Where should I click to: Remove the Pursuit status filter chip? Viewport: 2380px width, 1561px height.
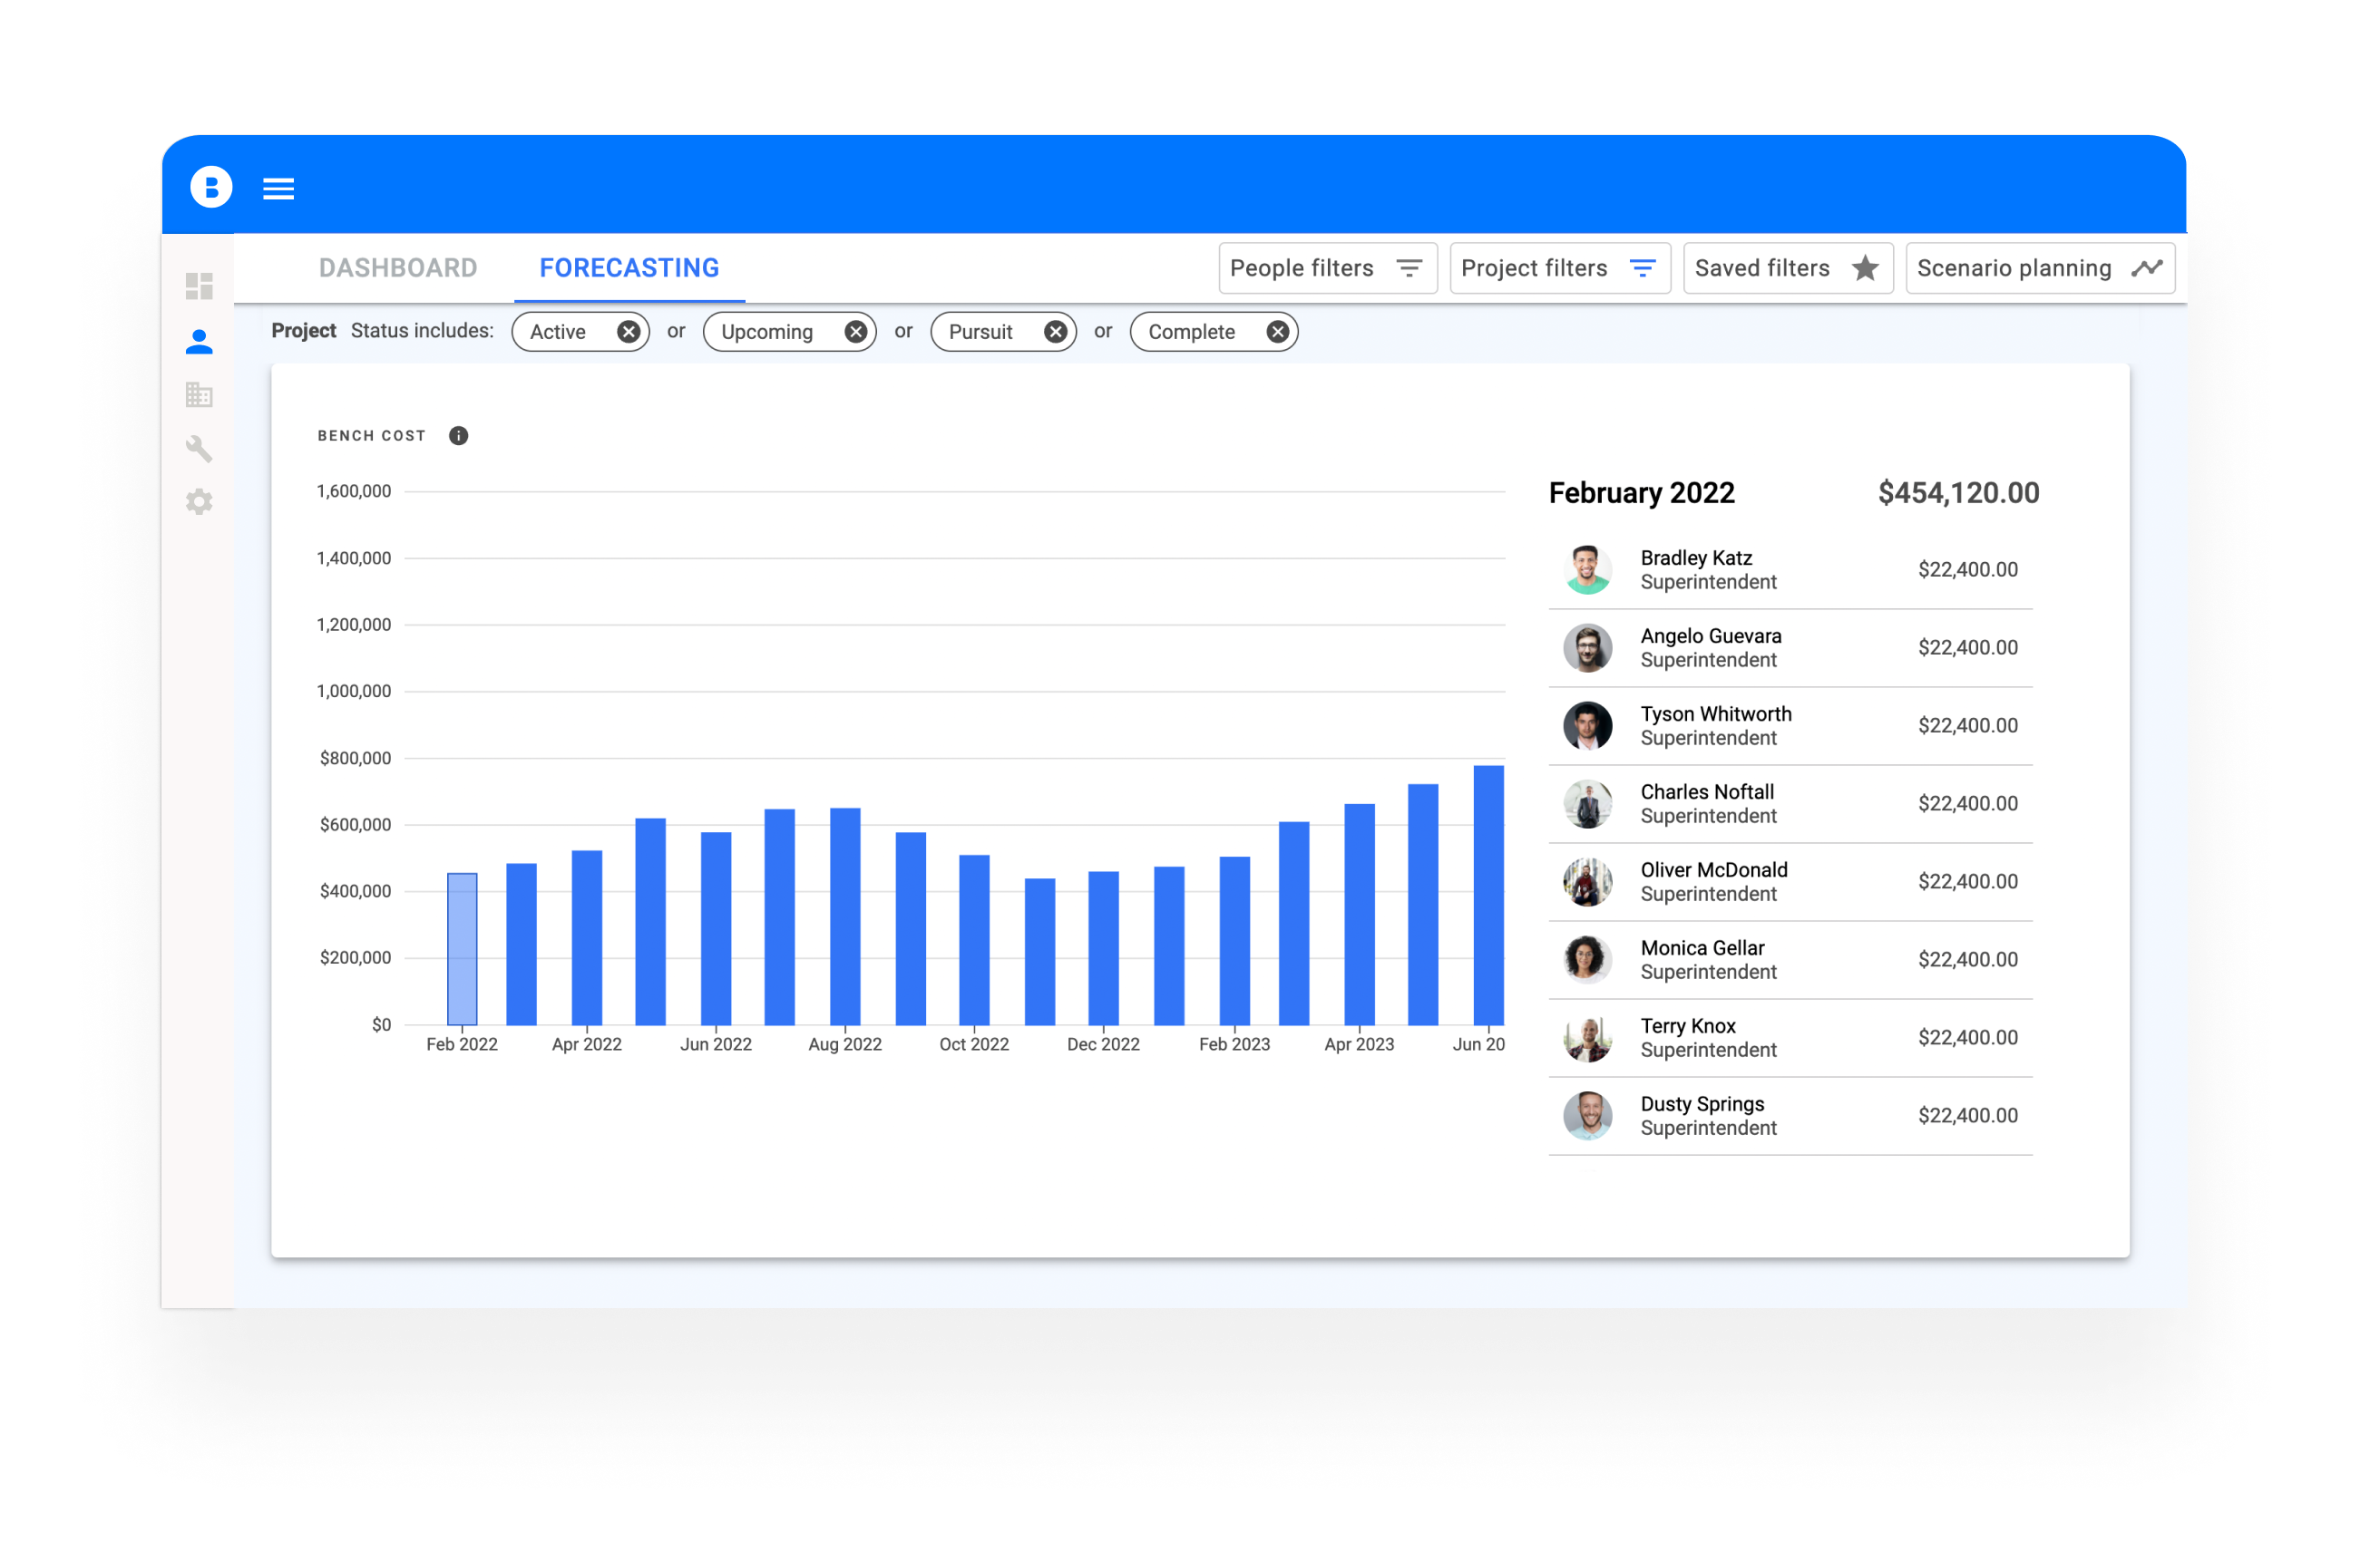(x=1055, y=332)
